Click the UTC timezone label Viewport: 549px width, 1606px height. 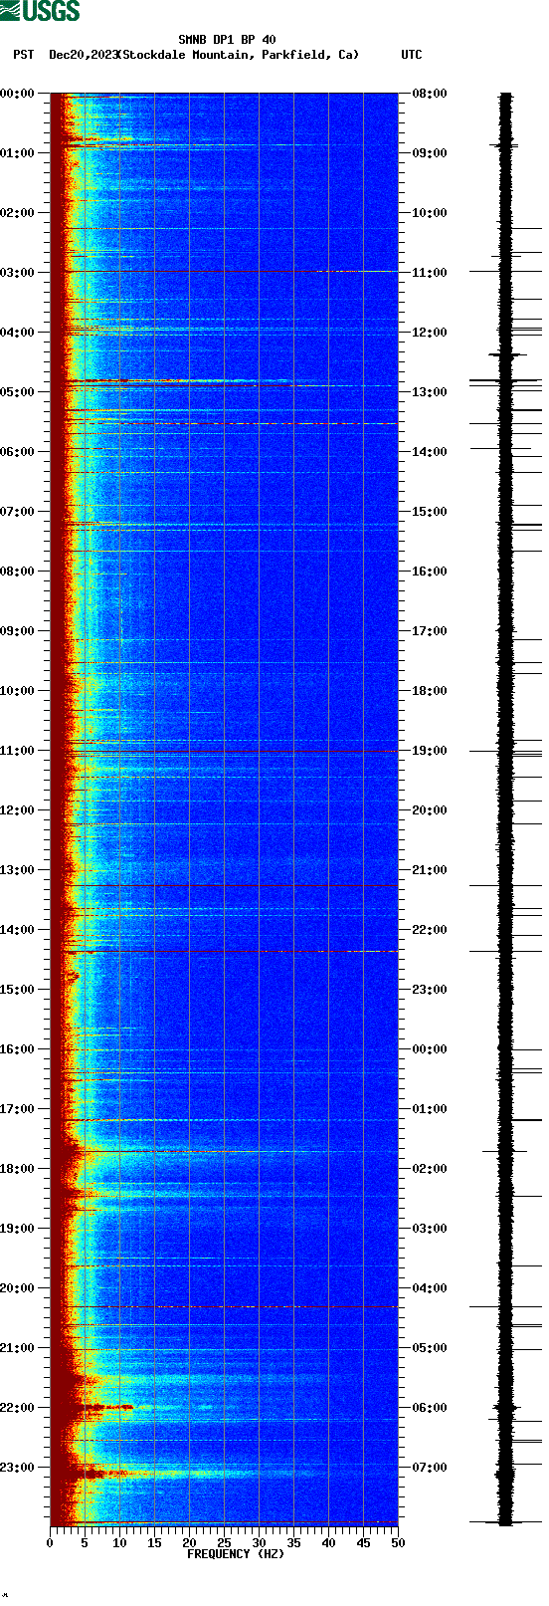[x=412, y=55]
